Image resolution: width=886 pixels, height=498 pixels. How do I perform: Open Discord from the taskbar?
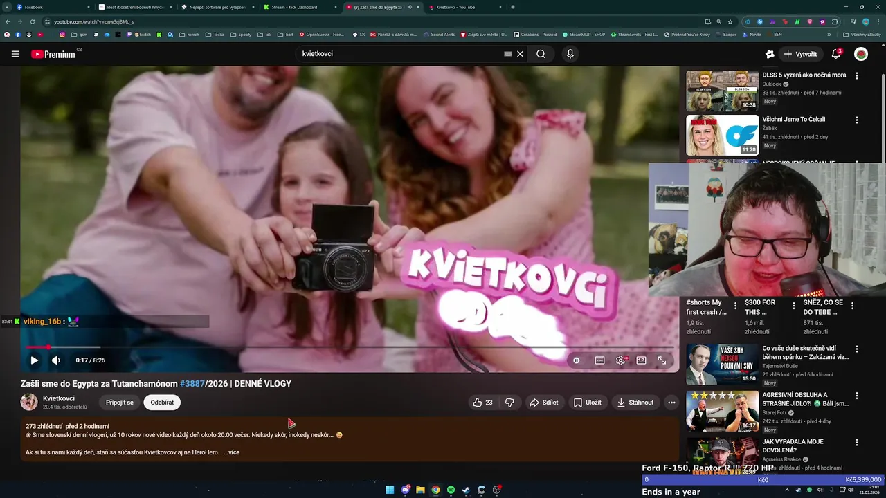(405, 490)
